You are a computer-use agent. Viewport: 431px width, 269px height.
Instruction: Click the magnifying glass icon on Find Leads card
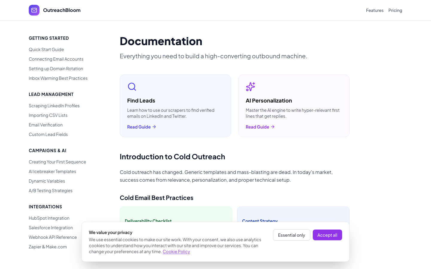click(x=132, y=87)
